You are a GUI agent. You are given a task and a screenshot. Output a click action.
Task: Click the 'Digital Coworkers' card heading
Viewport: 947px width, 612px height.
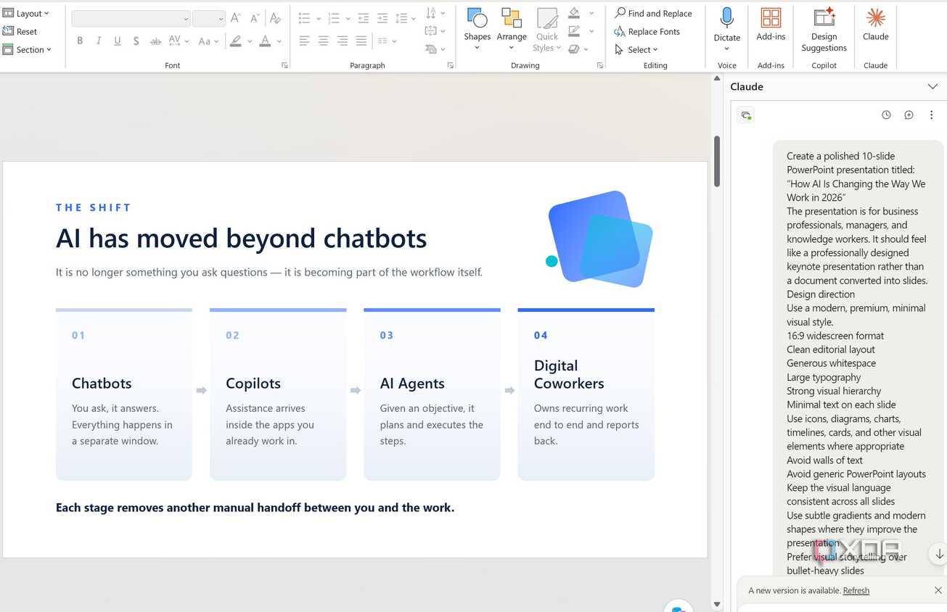[569, 374]
